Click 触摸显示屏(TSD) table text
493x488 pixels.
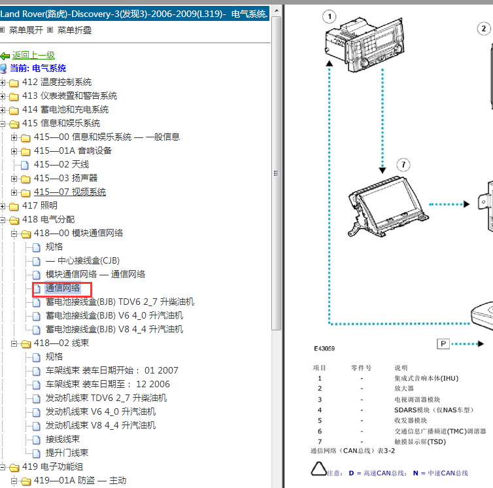pyautogui.click(x=420, y=442)
